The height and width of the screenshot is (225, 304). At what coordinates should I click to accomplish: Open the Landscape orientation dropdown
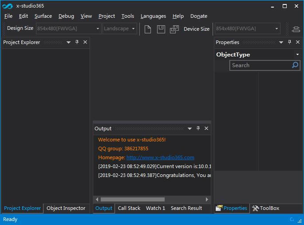tap(134, 28)
